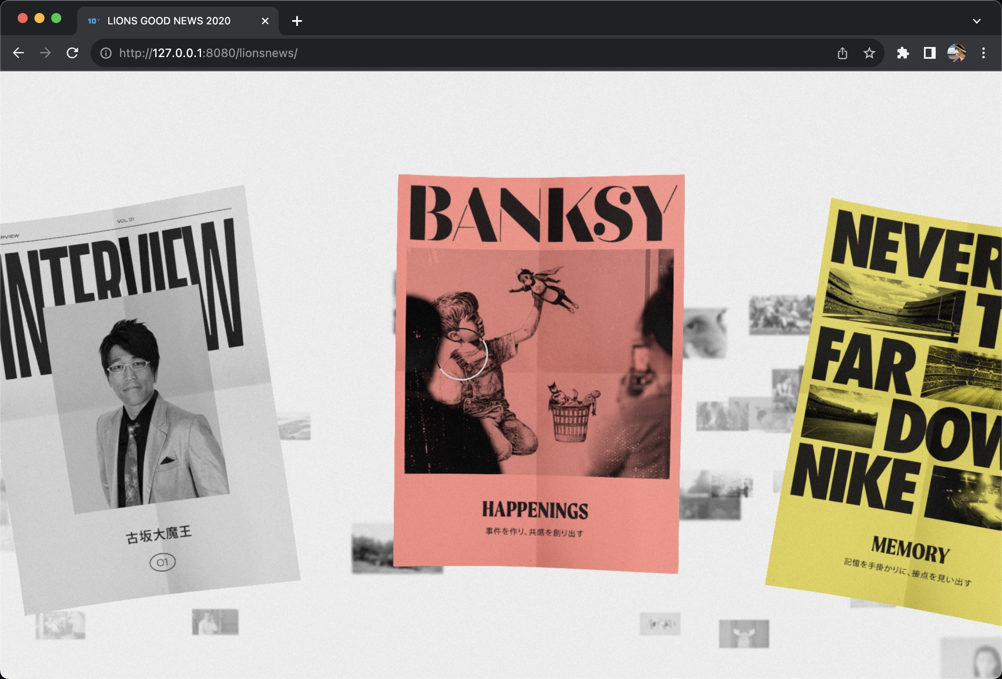This screenshot has height=679, width=1002.
Task: Click the browser back arrow
Action: pyautogui.click(x=18, y=53)
